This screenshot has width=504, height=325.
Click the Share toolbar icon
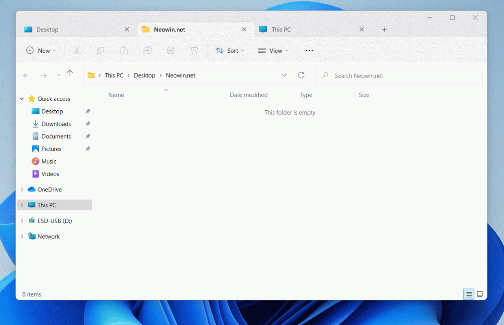click(x=171, y=50)
